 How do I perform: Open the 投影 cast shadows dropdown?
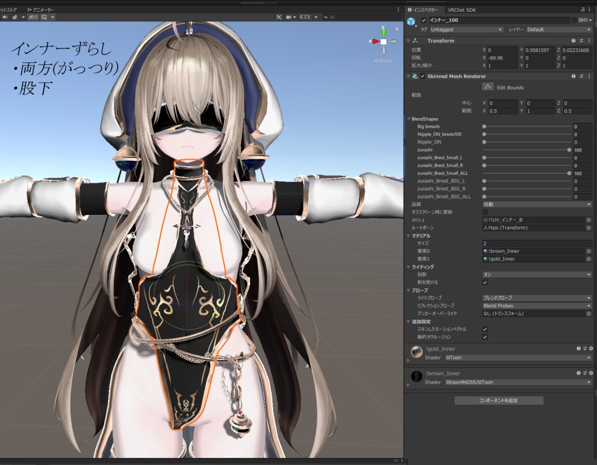(x=537, y=274)
